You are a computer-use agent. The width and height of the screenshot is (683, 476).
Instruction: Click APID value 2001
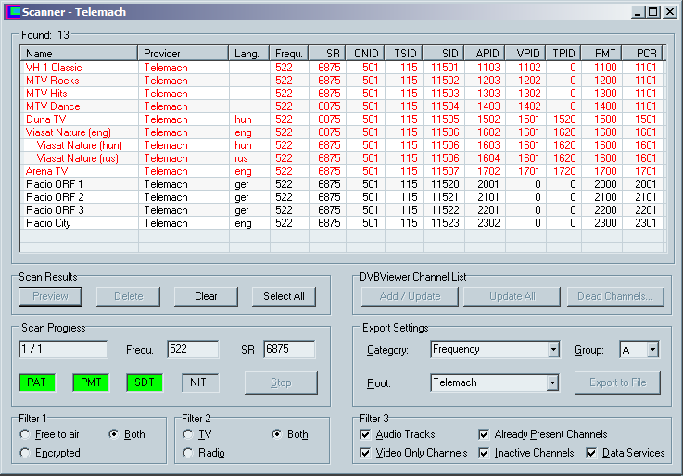click(488, 184)
